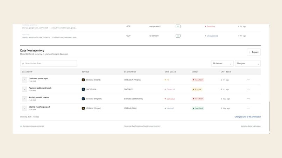Sort by the Last Seen column header
Image resolution: width=282 pixels, height=158 pixels.
click(226, 72)
